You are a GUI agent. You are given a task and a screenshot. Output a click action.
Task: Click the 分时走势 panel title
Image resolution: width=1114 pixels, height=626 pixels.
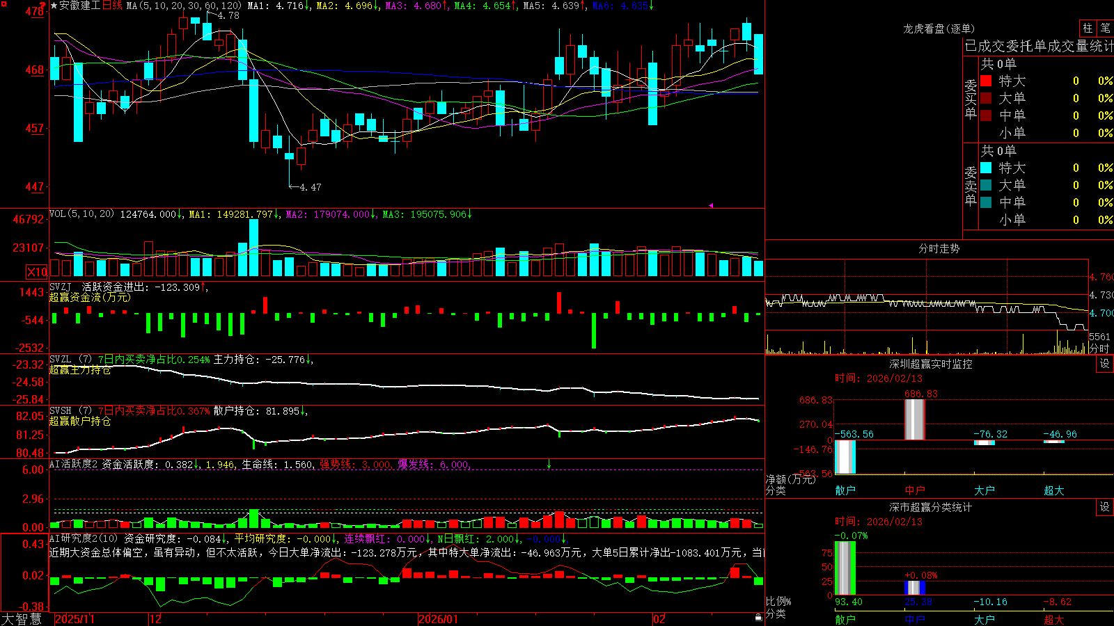tap(939, 248)
